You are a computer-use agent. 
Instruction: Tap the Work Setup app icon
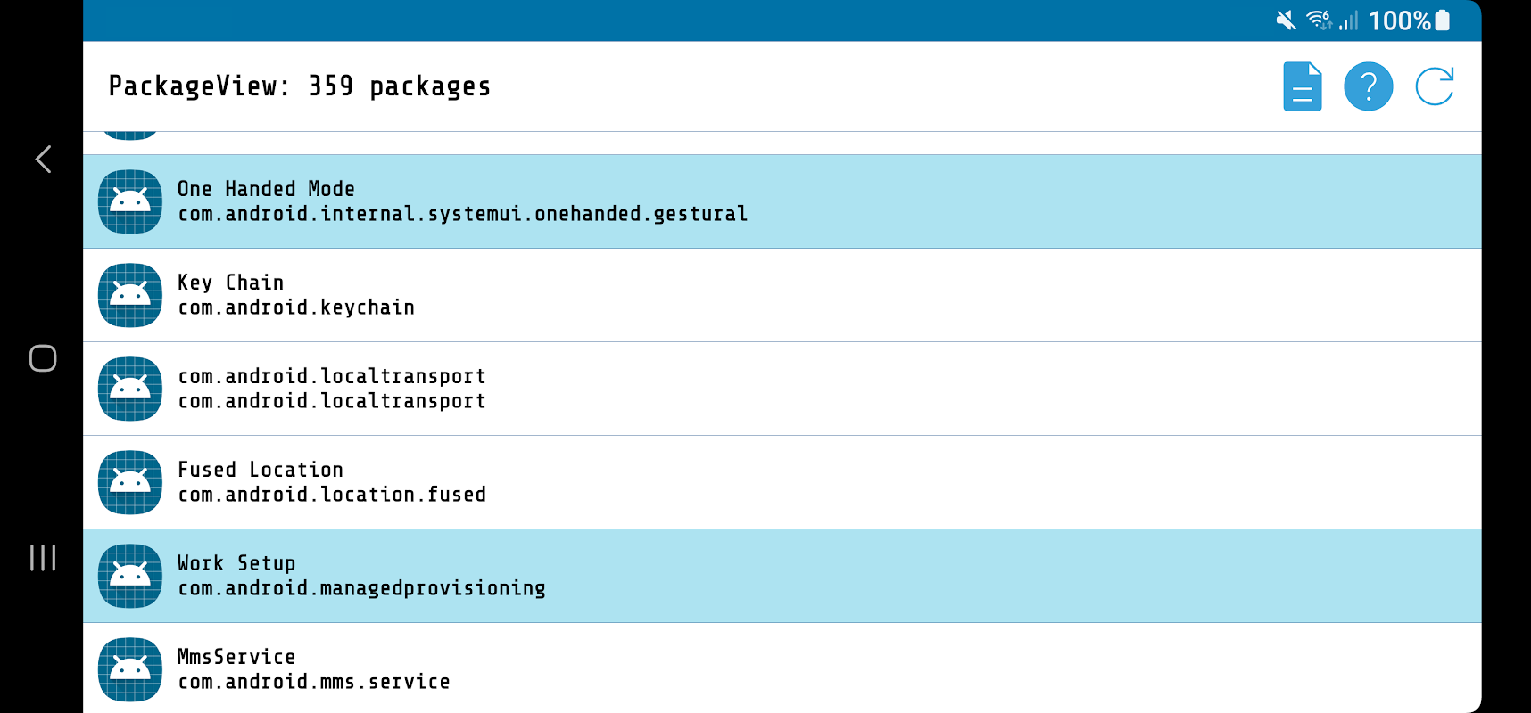tap(130, 576)
